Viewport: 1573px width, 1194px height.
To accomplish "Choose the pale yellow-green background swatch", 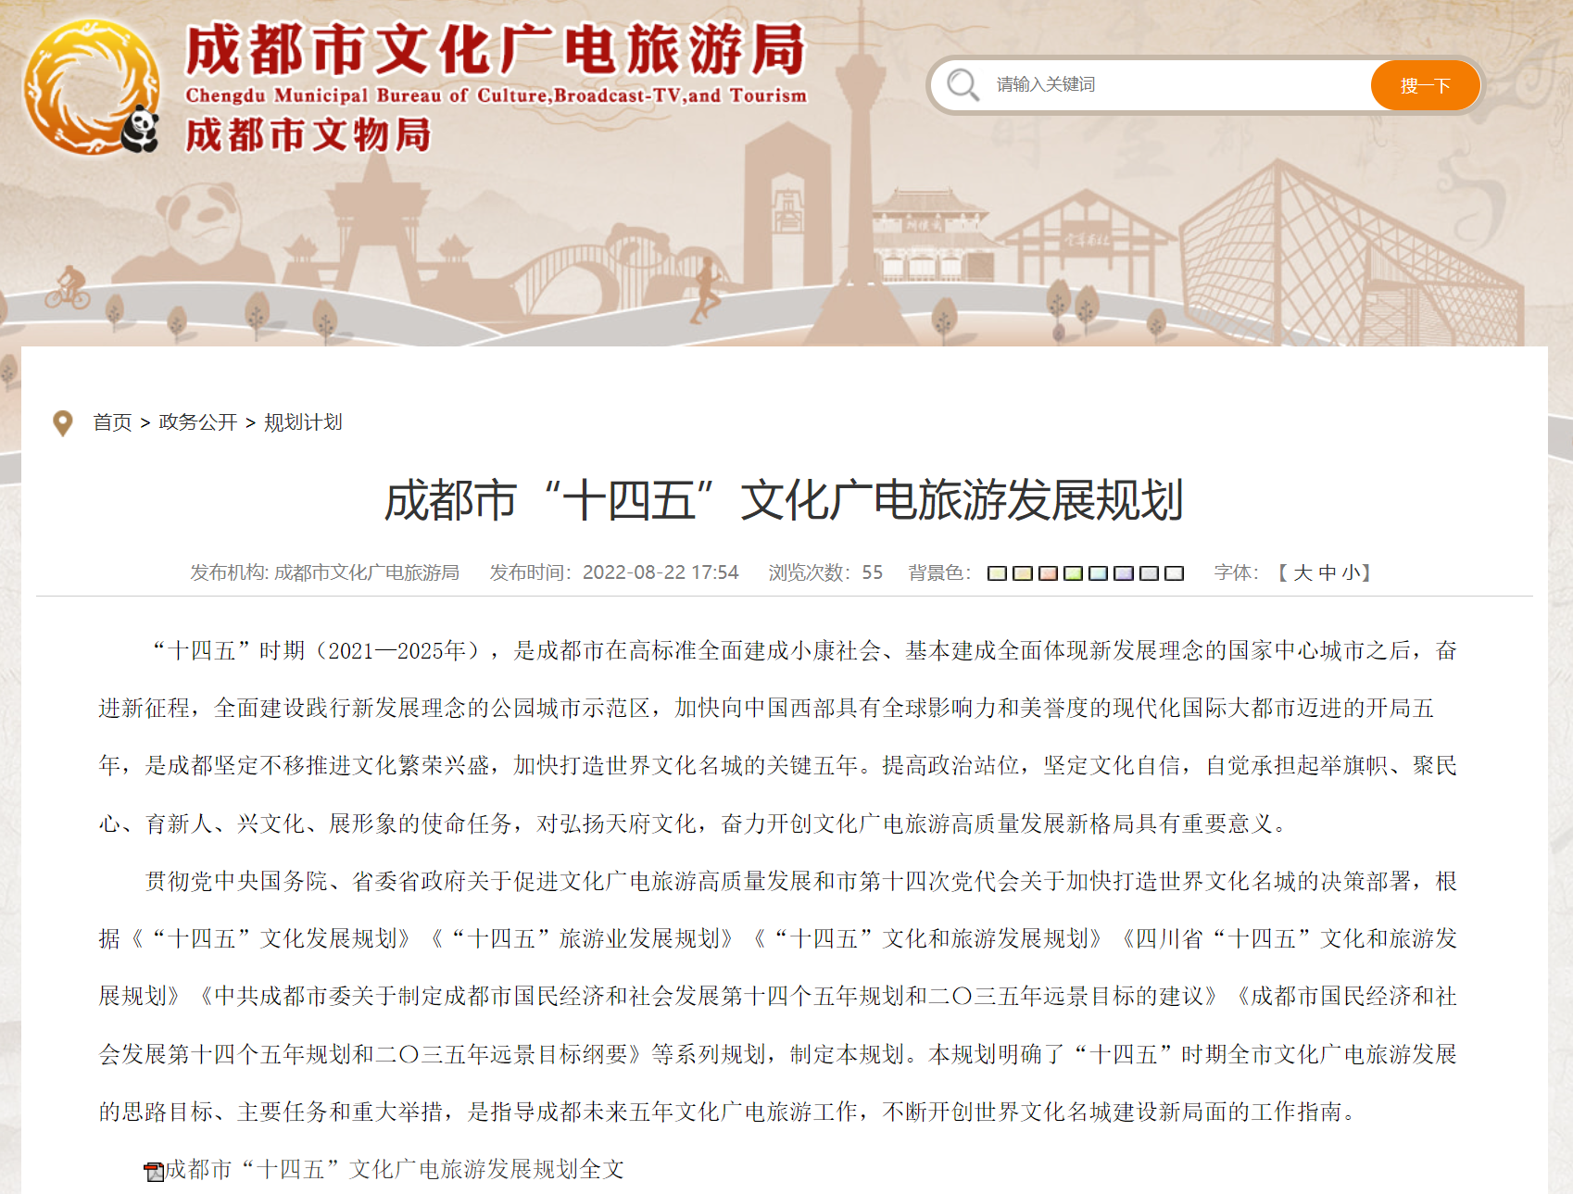I will pyautogui.click(x=997, y=573).
